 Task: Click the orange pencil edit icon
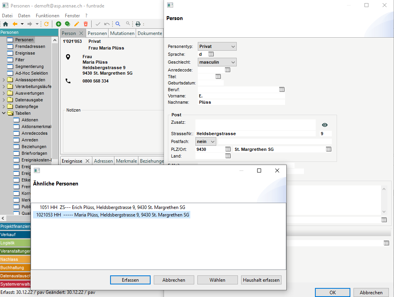pyautogui.click(x=77, y=24)
